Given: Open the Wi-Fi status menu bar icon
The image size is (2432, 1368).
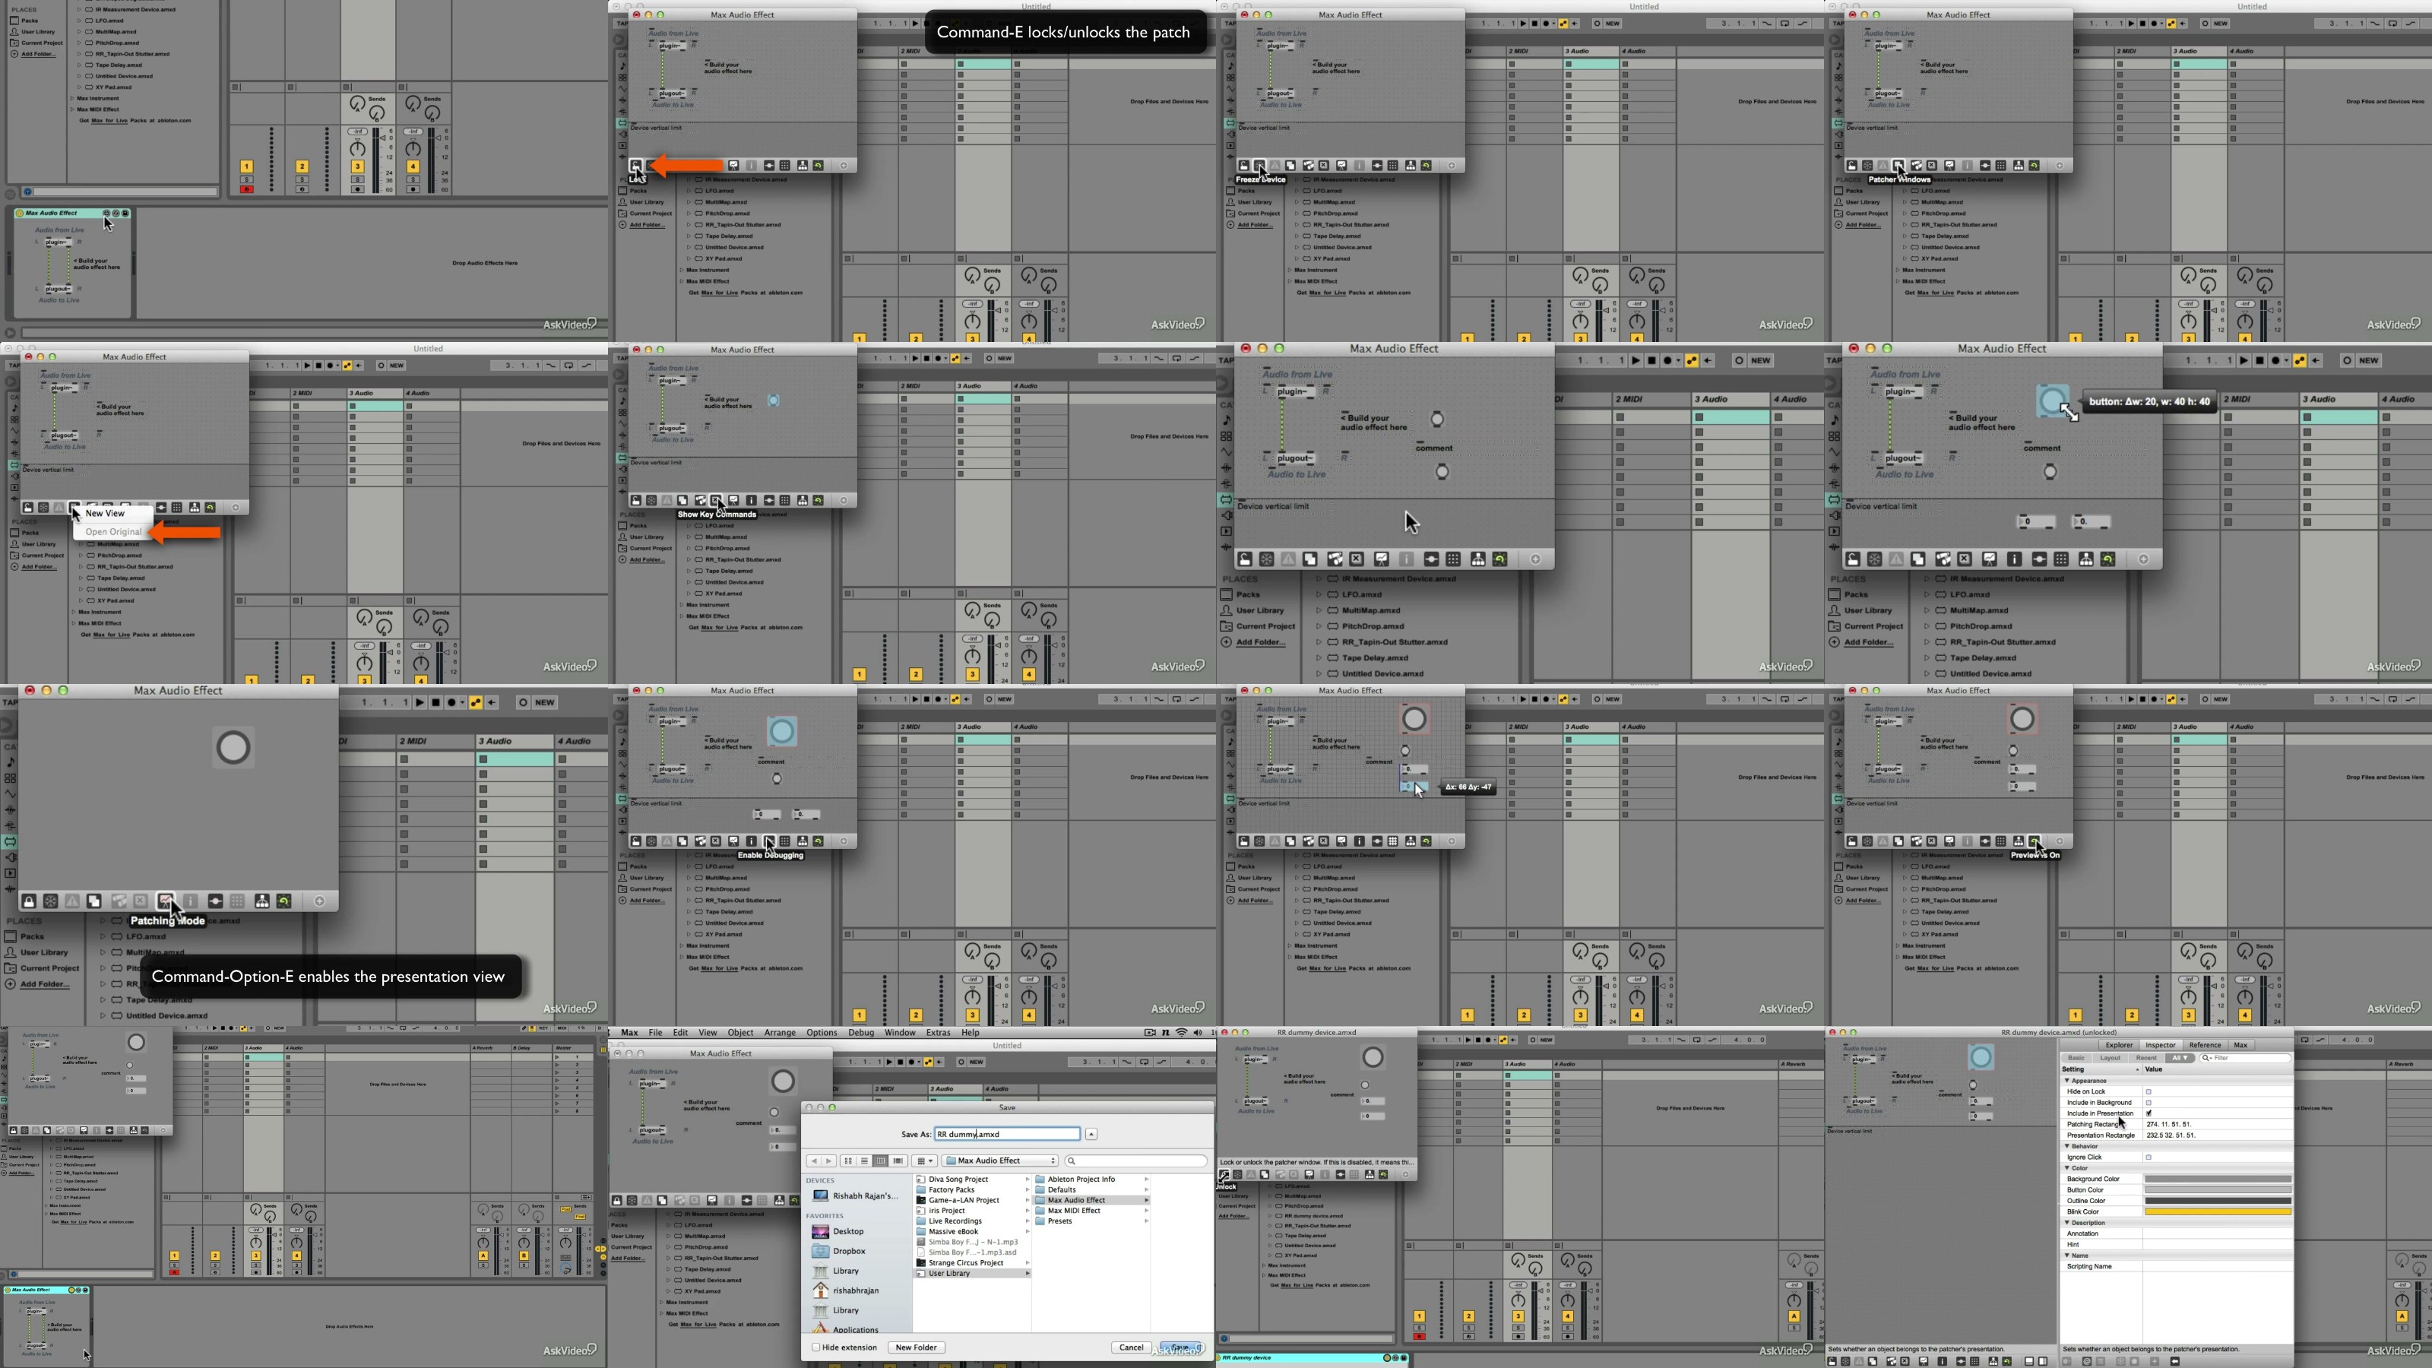Looking at the screenshot, I should (1181, 1033).
